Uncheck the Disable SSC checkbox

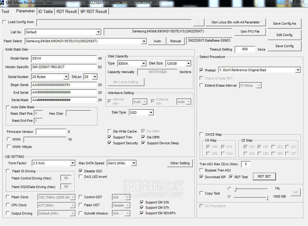click(81, 171)
